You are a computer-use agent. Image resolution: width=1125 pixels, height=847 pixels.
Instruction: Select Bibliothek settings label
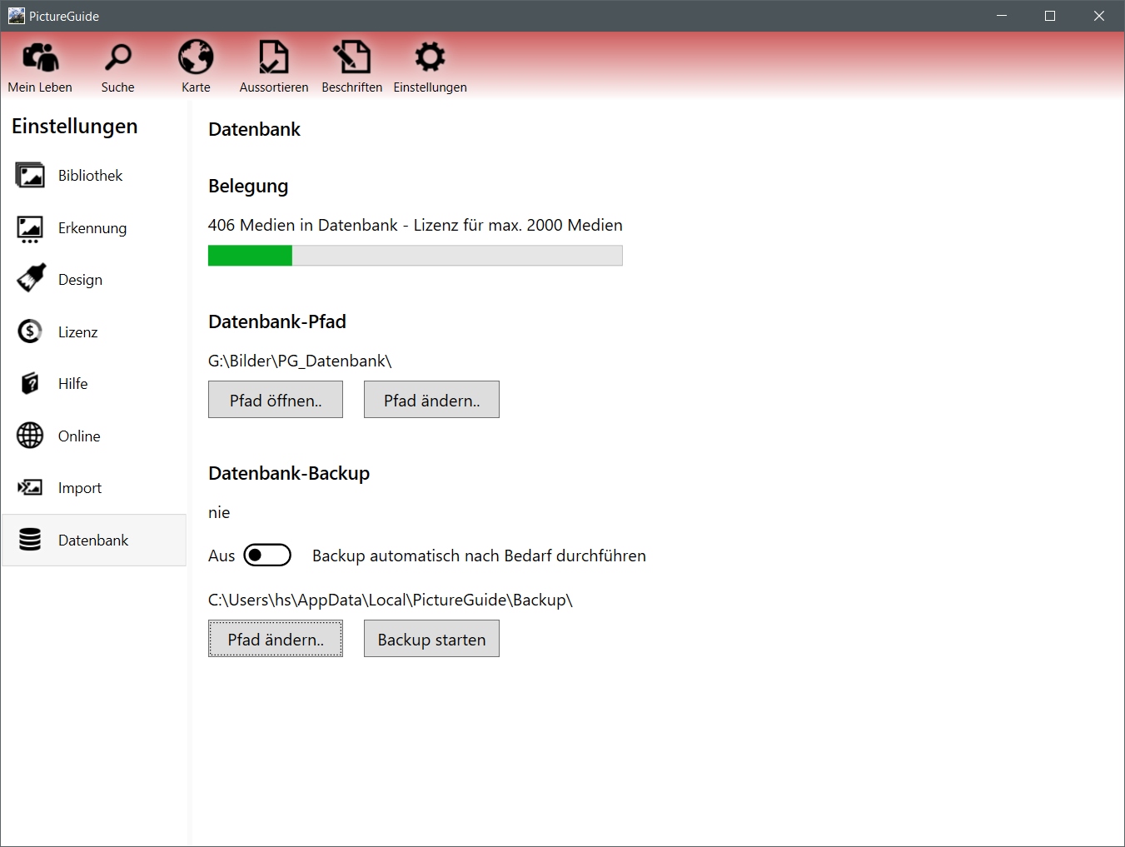pos(90,176)
